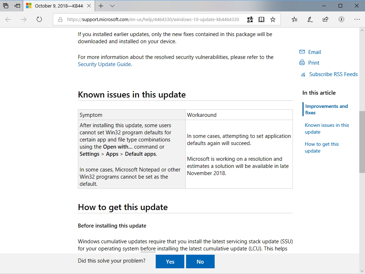
Task: Minimize the Edge browser window
Action: click(x=324, y=6)
